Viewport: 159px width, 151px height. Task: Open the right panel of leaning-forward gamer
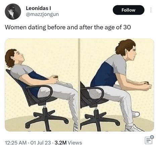pos(117,85)
